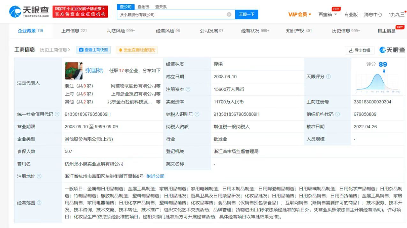Switch to the 知识产权 tab

pyautogui.click(x=299, y=31)
